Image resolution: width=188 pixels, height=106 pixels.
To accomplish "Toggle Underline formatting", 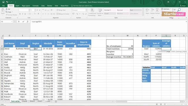I will pyautogui.click(x=25, y=14).
